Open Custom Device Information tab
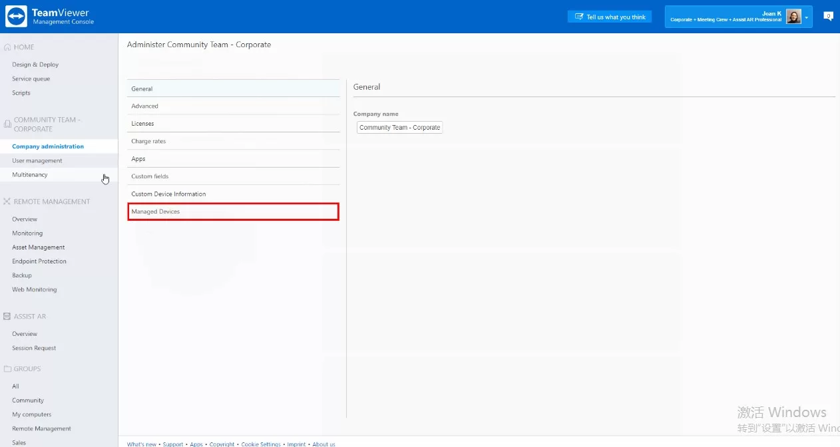The height and width of the screenshot is (447, 840). pos(233,194)
